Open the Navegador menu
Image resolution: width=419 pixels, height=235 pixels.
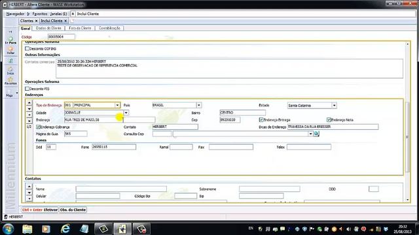pyautogui.click(x=15, y=14)
